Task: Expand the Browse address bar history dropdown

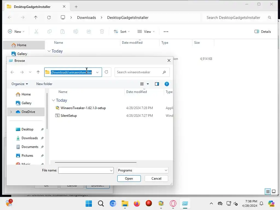Action: [x=97, y=72]
